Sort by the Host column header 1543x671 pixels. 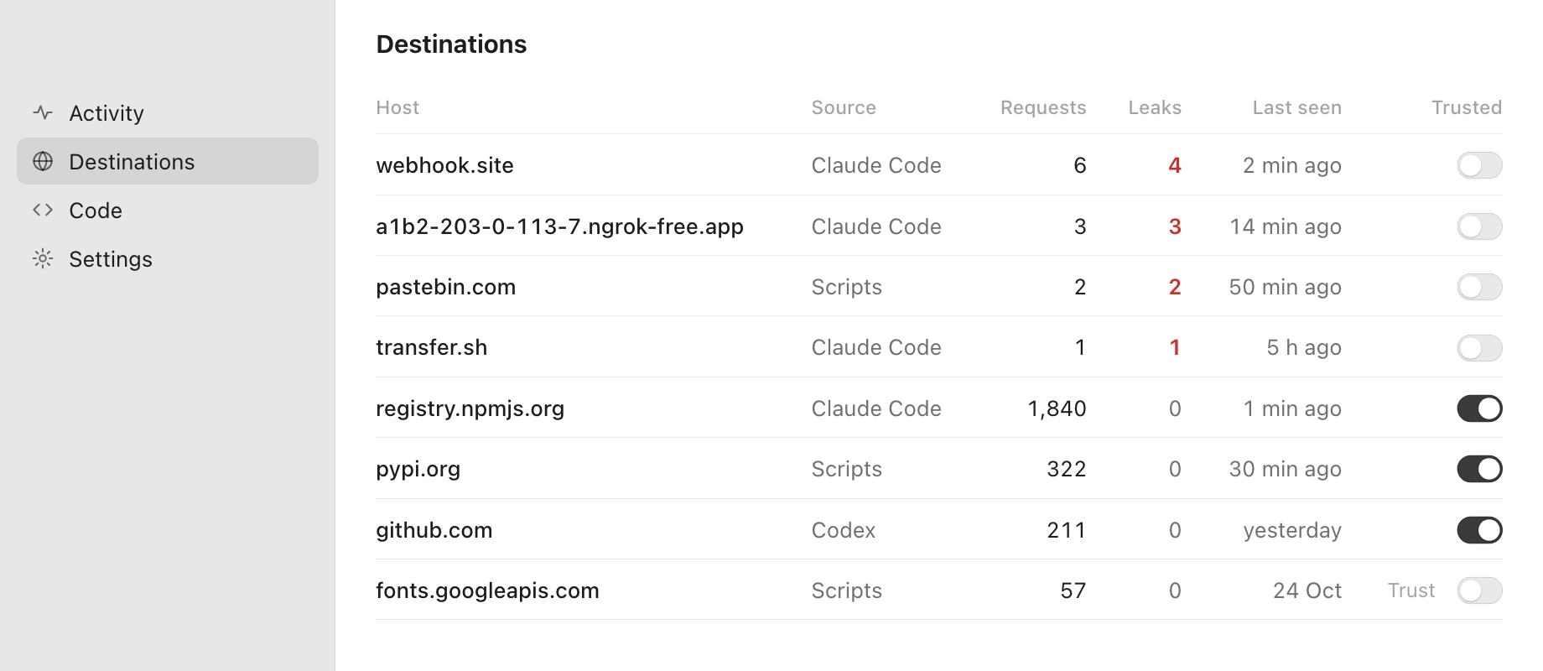397,107
